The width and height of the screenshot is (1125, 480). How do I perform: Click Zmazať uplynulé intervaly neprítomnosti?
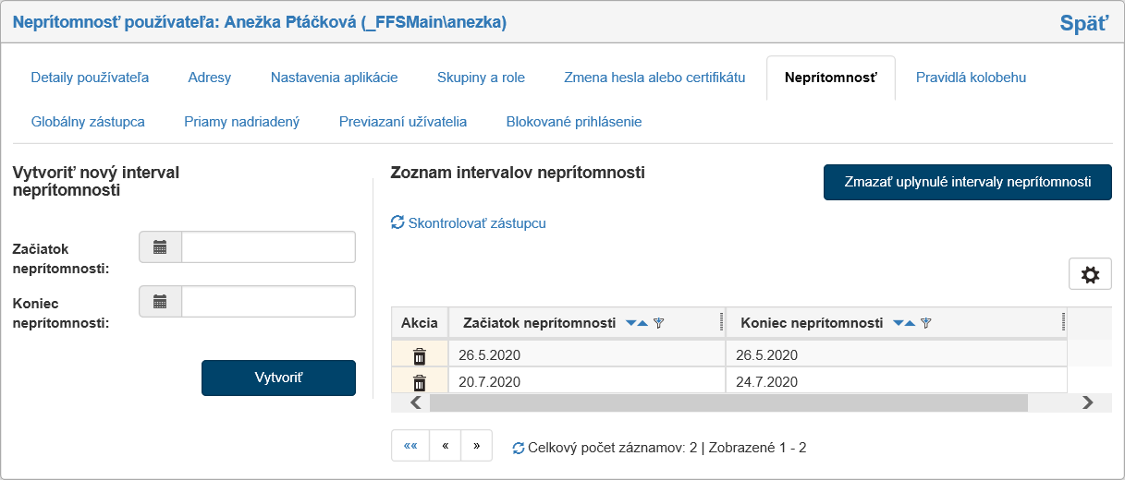(967, 182)
